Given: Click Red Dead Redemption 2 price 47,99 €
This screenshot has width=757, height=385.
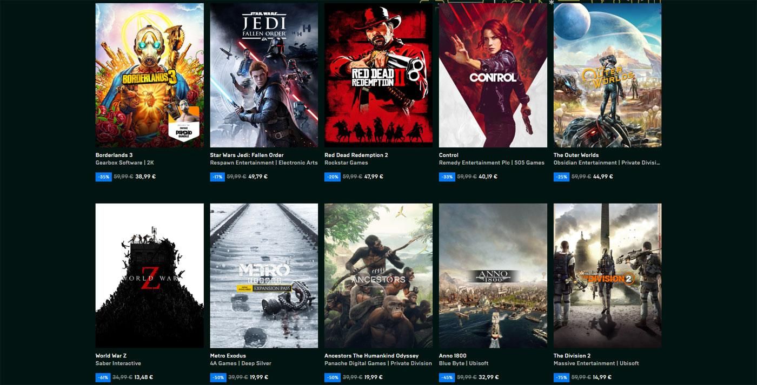Looking at the screenshot, I should (374, 177).
